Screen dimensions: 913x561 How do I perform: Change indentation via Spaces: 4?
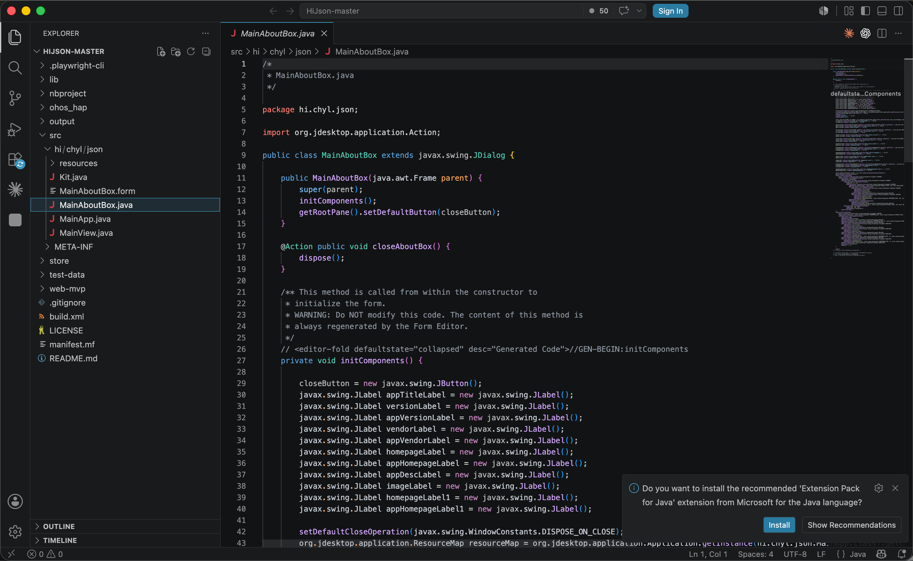click(x=755, y=554)
